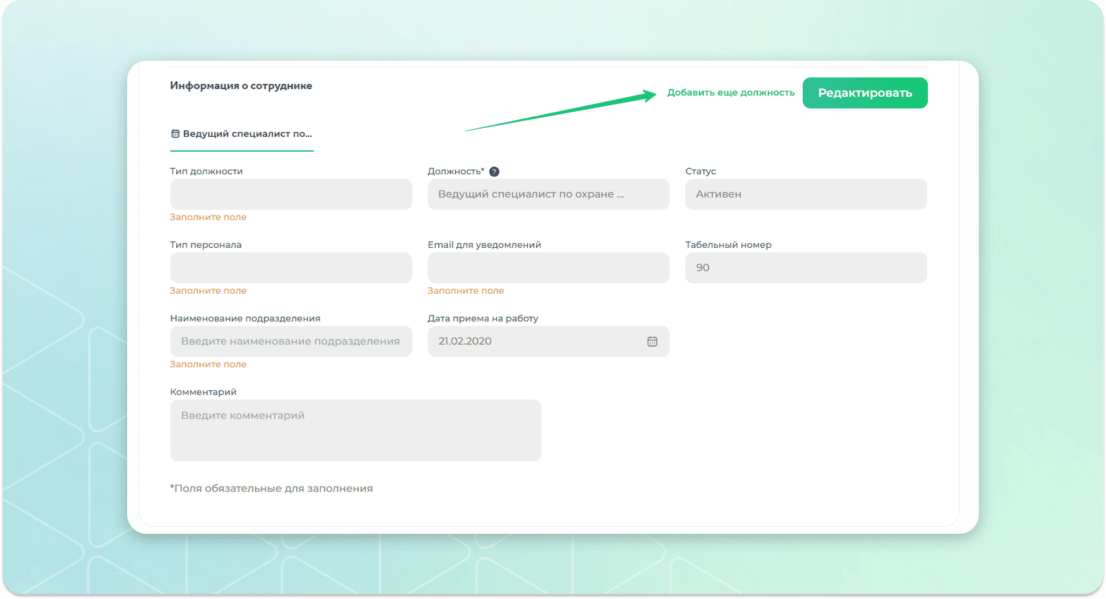Open the Тип должности field
Screen dimensions: 1106x599
(x=291, y=194)
